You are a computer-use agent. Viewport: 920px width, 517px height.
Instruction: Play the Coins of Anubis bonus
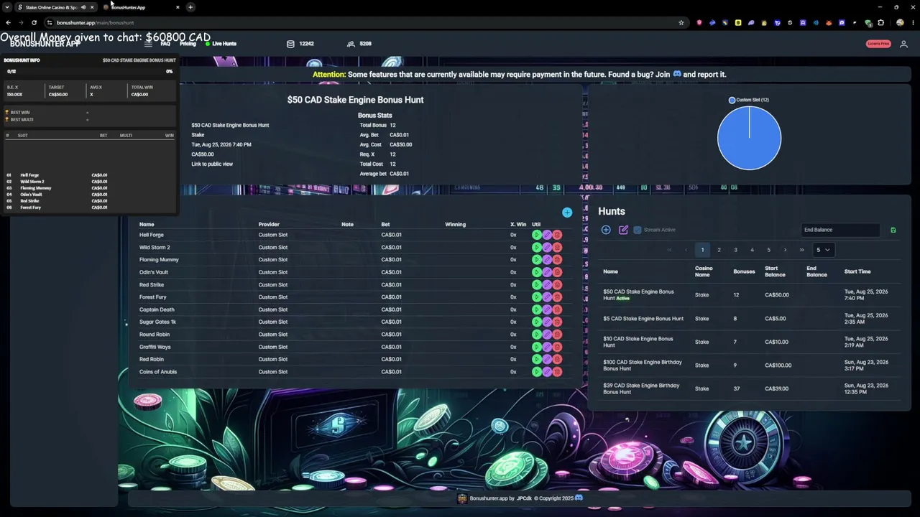(537, 372)
